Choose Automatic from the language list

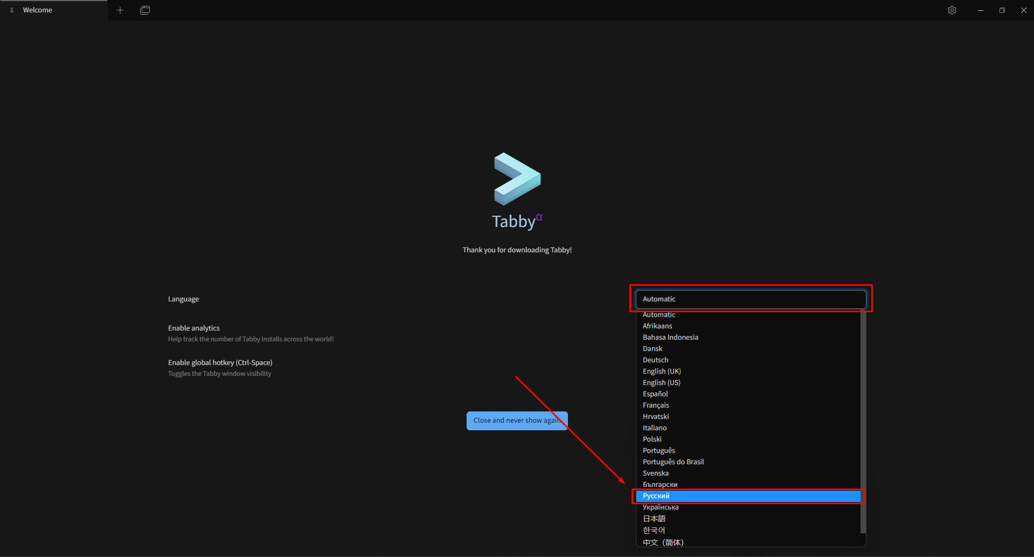tap(748, 315)
